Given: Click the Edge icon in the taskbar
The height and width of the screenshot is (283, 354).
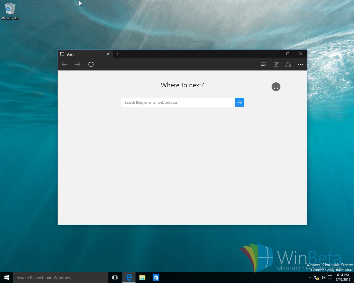Looking at the screenshot, I should [129, 277].
